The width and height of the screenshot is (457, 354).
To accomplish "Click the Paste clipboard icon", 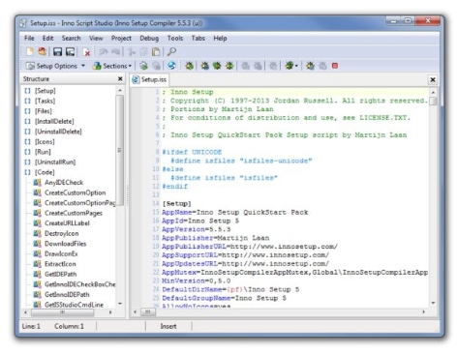I will click(x=156, y=51).
